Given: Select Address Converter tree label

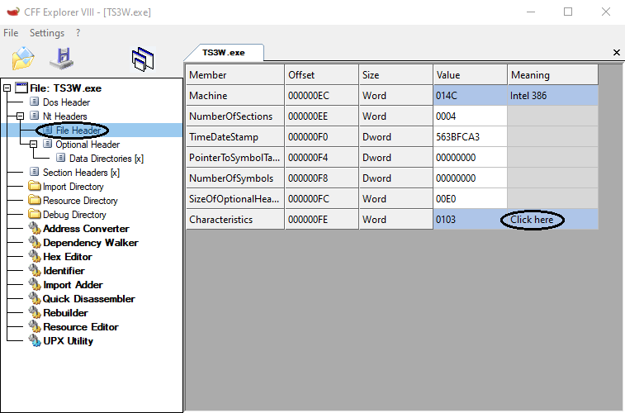Looking at the screenshot, I should click(x=86, y=229).
